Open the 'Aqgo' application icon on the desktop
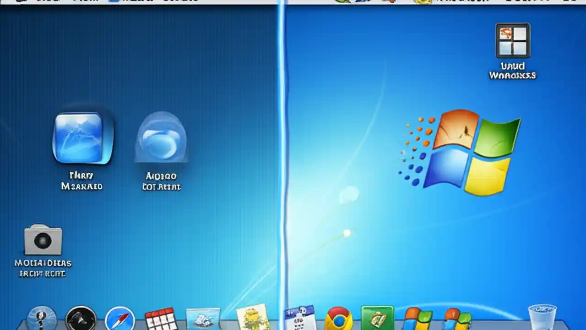Image resolution: width=586 pixels, height=330 pixels. 161,140
